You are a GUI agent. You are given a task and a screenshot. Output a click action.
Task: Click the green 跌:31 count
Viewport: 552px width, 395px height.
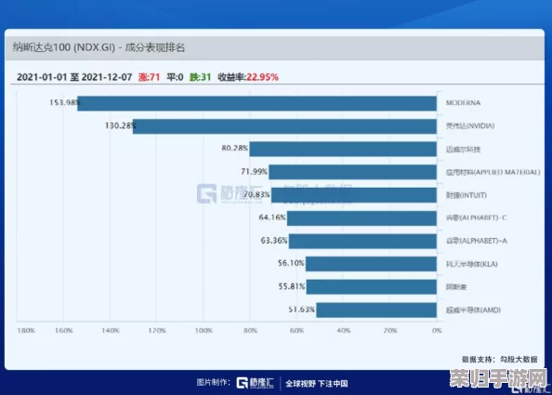tap(201, 77)
